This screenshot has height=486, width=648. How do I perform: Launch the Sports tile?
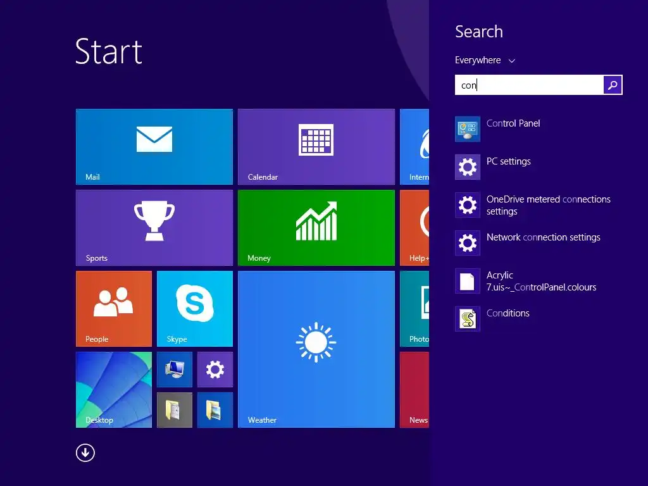click(x=154, y=228)
